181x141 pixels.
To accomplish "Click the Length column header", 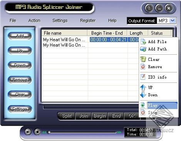I will click(x=137, y=33).
